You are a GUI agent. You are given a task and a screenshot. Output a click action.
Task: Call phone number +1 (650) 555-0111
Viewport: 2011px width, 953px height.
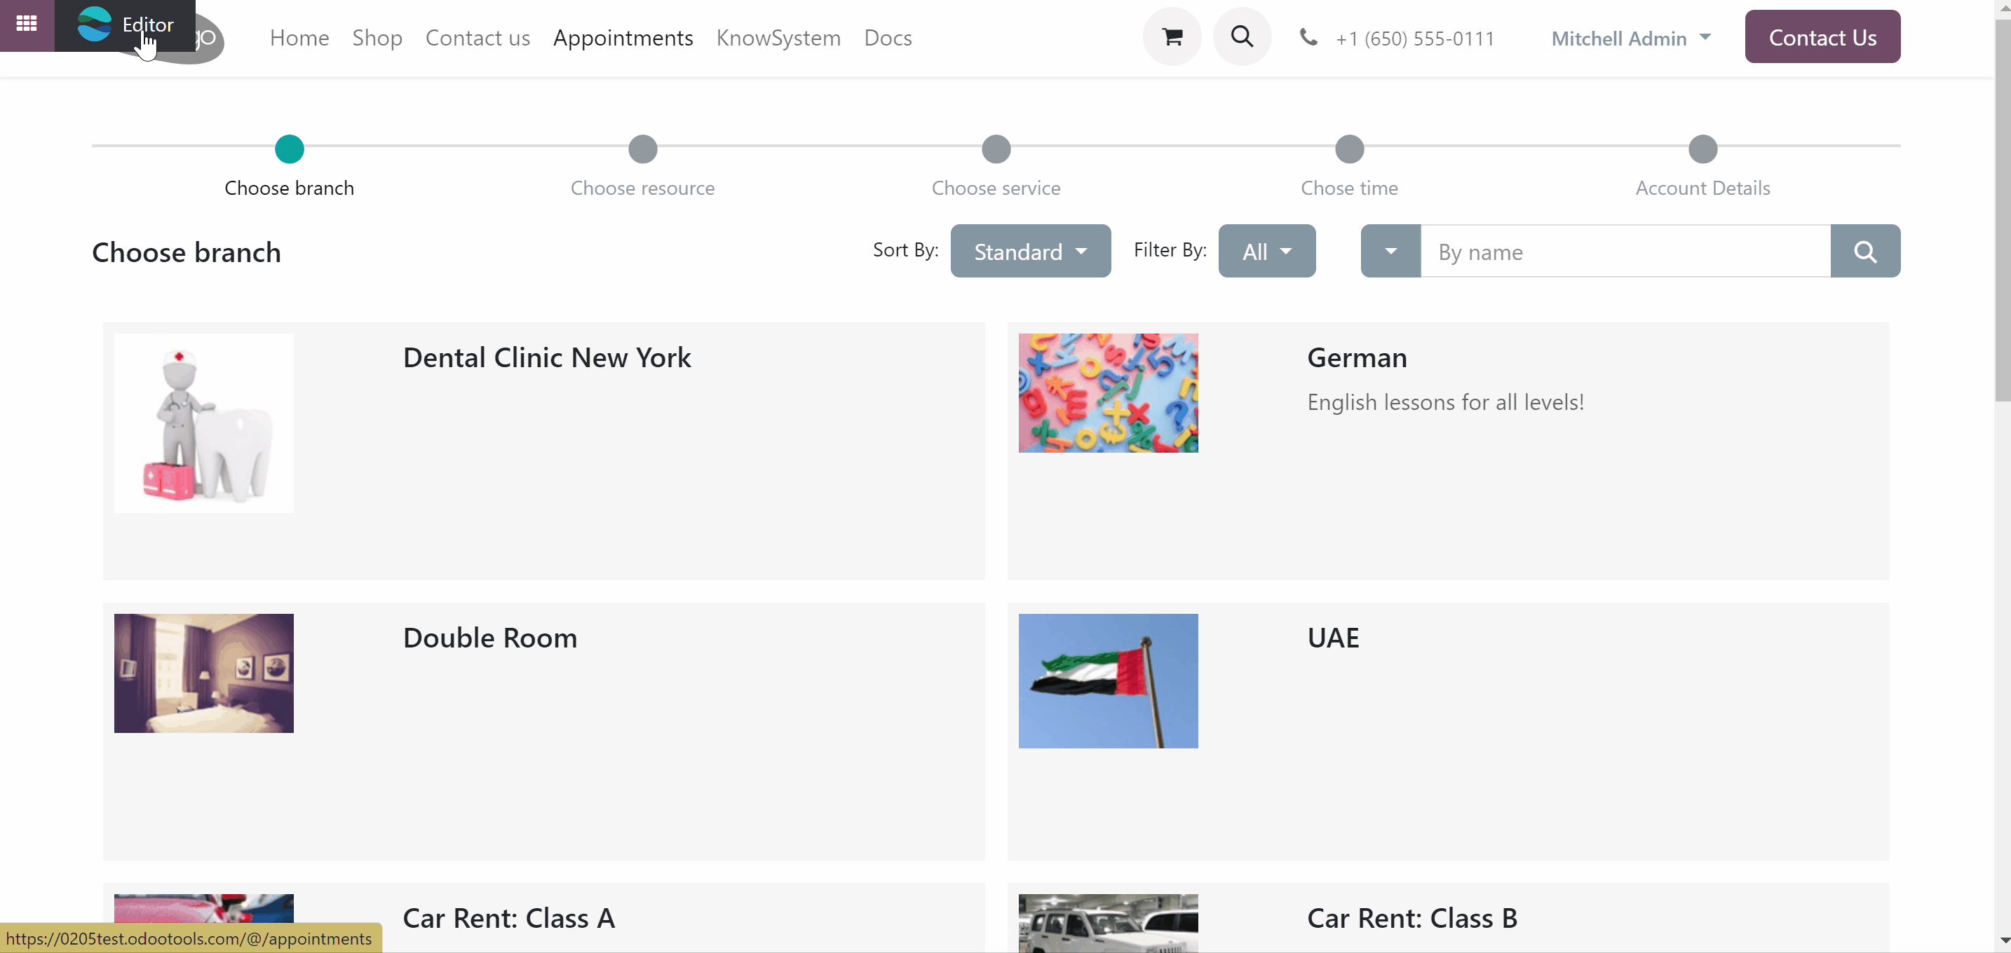tap(1414, 39)
